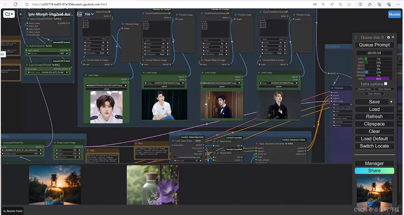This screenshot has height=215, width=404.
Task: Reload the page with browser refresh
Action: tap(15, 4)
